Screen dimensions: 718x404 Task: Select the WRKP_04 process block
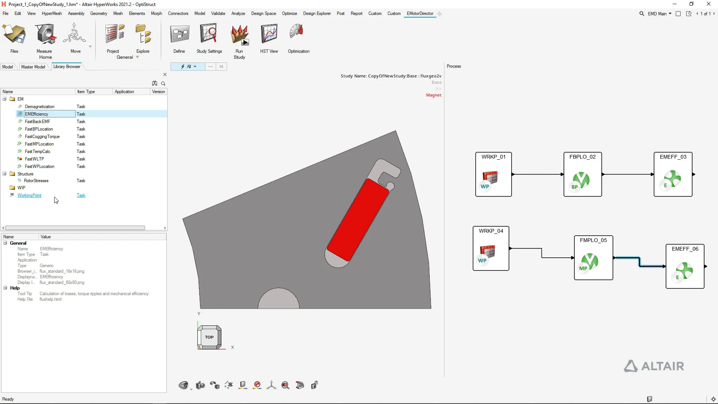[x=491, y=248]
